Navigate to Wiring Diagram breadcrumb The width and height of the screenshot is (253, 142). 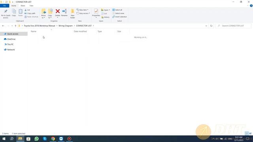coord(66,26)
